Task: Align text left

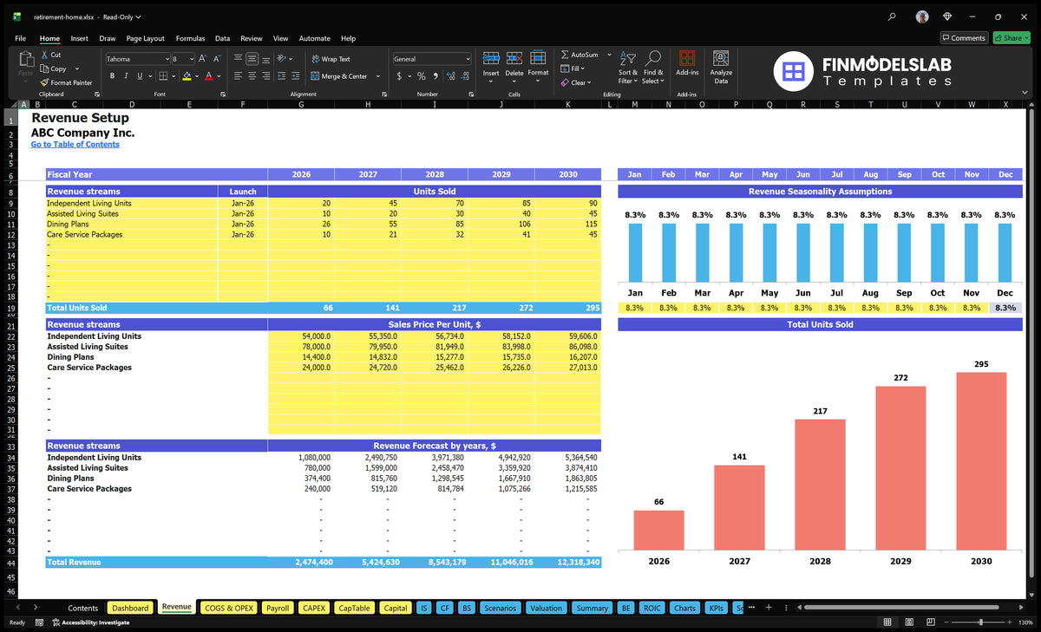Action: coord(239,76)
